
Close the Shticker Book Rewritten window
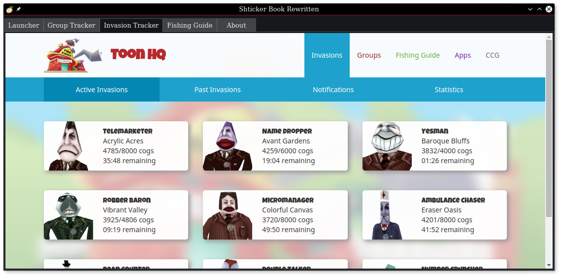tap(549, 9)
